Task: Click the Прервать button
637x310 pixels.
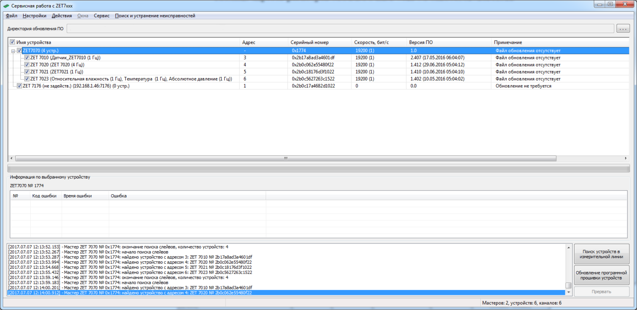Action: (601, 291)
